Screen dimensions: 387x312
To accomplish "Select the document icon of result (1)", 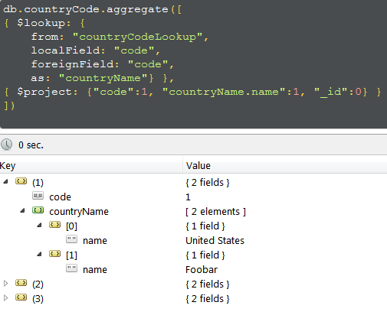I will pyautogui.click(x=21, y=181).
